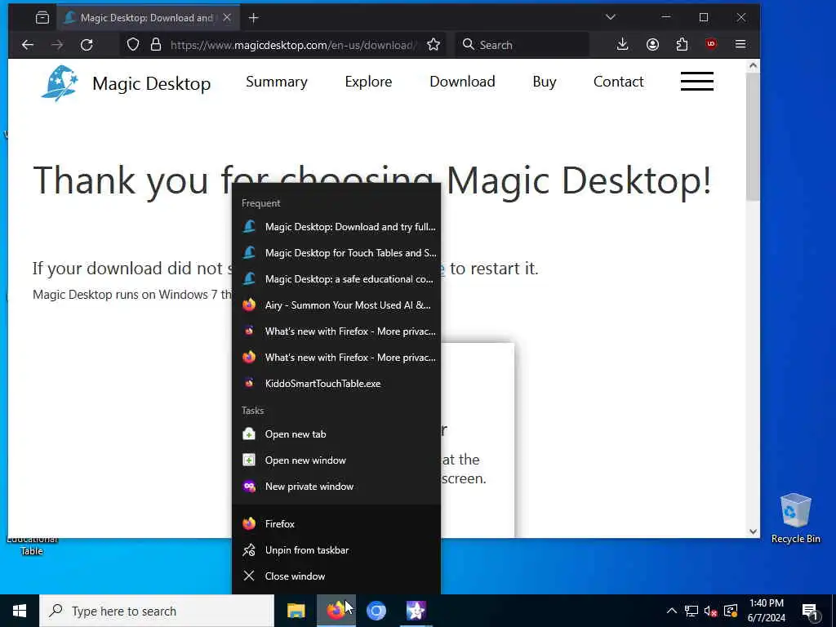Open the Windows Start menu
Image resolution: width=836 pixels, height=627 pixels.
pos(20,611)
